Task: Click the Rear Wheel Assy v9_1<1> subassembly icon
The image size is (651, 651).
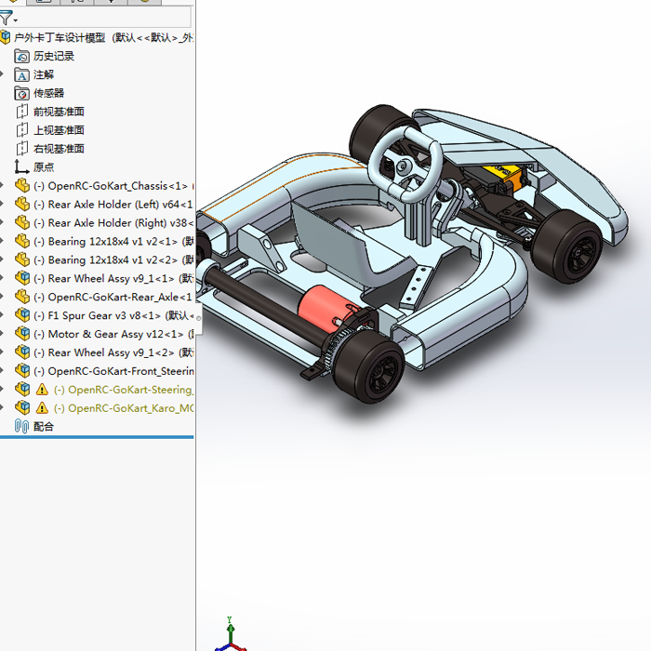Action: tap(22, 278)
